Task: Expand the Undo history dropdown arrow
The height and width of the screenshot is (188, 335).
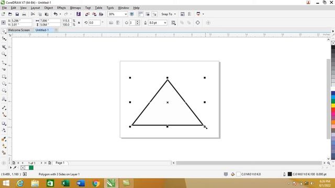Action: point(60,14)
